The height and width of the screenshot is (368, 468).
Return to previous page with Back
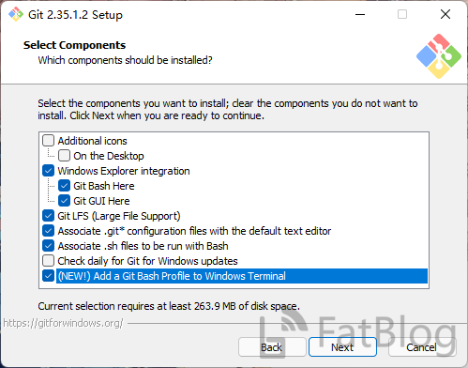(x=272, y=347)
